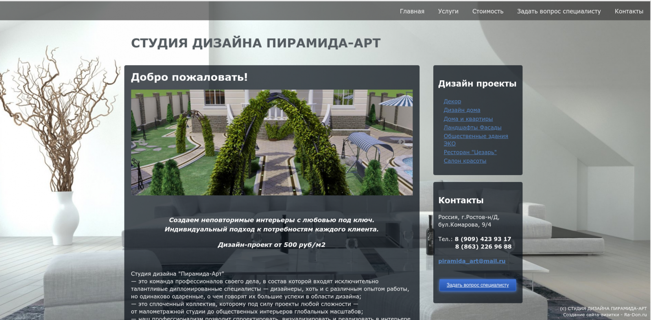Select Задать вопрос специалисту in the top menu
651x320 pixels.
[x=559, y=11]
